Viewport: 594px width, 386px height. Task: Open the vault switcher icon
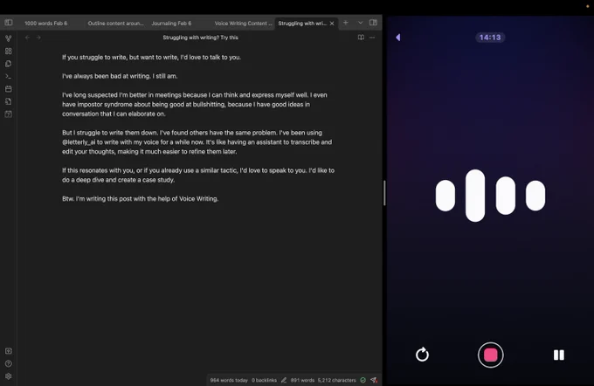[x=9, y=351]
